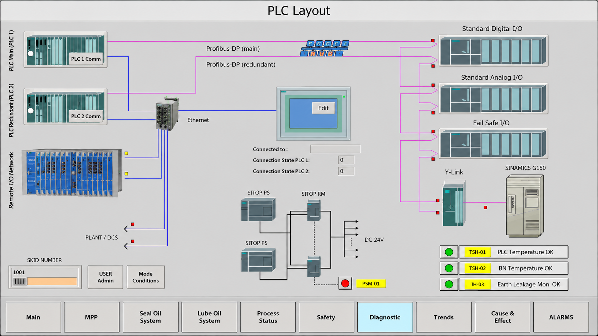Click the orange skid number input field
The image size is (598, 336).
[x=52, y=281]
